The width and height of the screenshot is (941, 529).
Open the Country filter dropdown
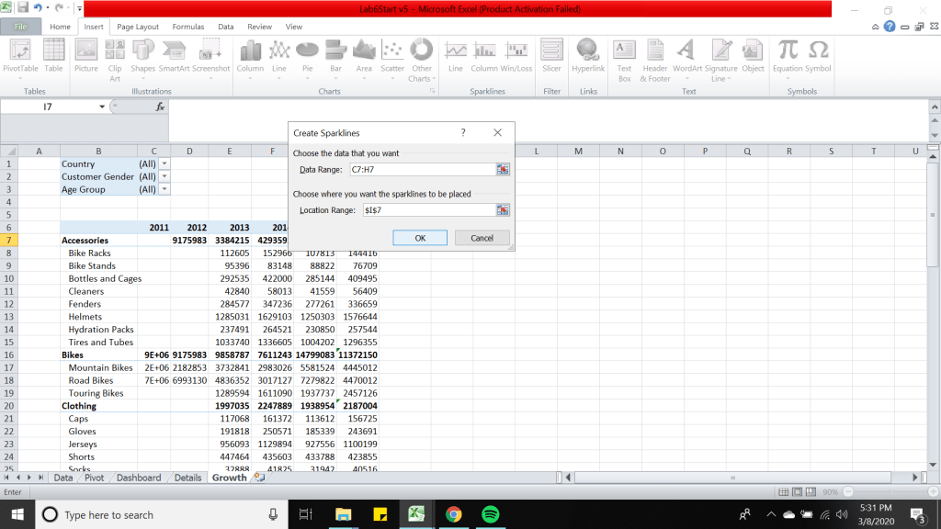coord(164,163)
